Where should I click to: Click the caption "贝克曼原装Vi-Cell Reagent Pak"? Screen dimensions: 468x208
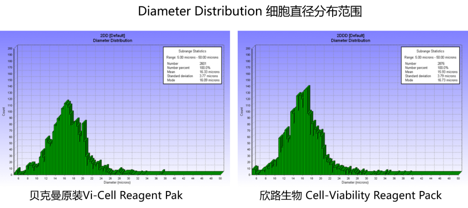[x=106, y=195]
